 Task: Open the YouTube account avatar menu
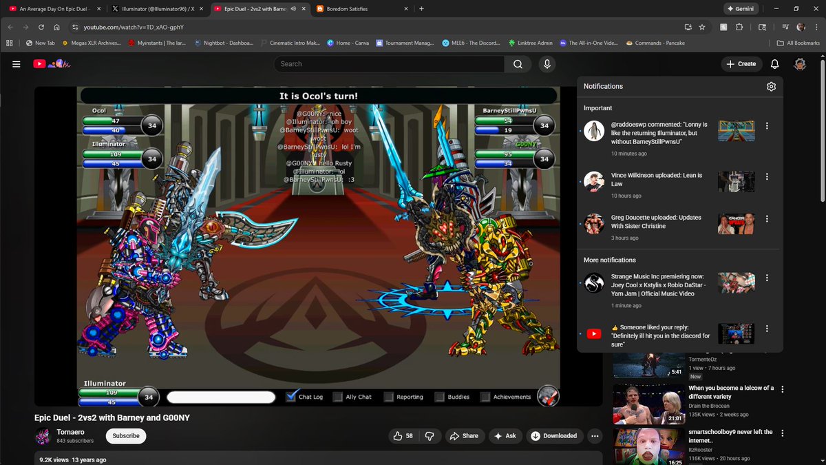[800, 63]
